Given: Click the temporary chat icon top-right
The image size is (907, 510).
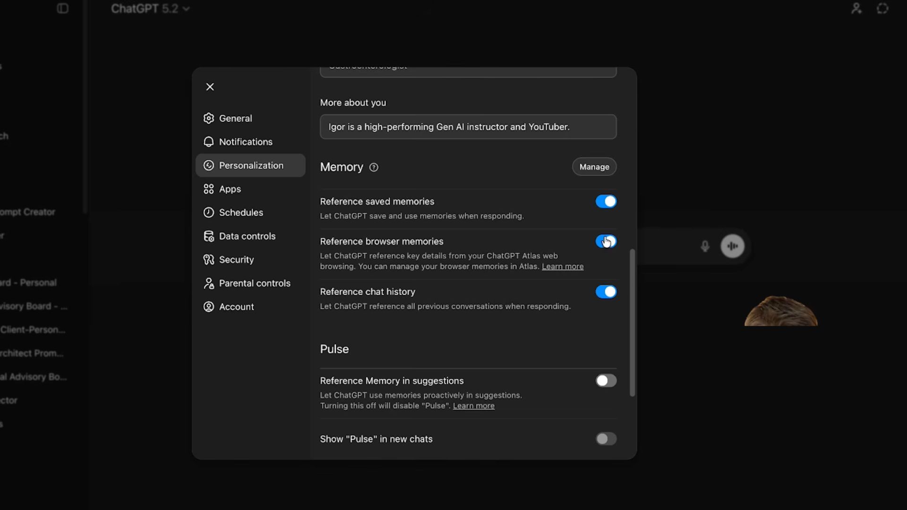Looking at the screenshot, I should click(x=882, y=8).
